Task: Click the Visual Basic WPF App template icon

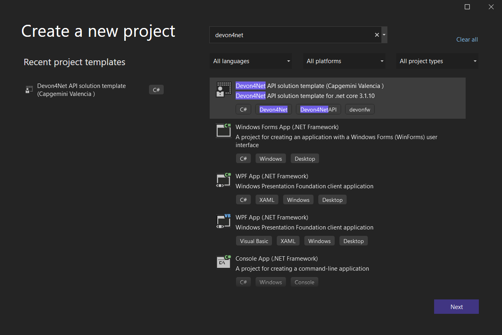Action: tap(223, 221)
